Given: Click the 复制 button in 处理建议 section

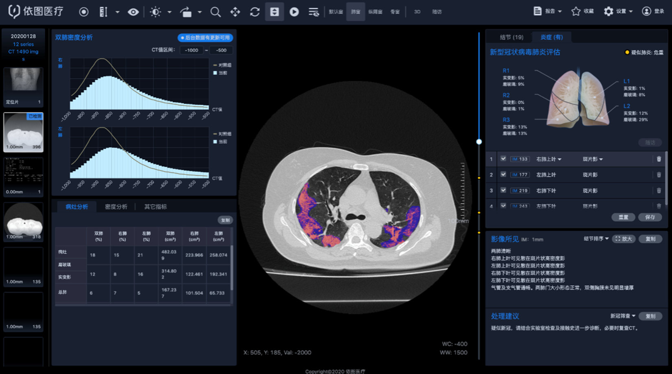Looking at the screenshot, I should click(x=650, y=316).
